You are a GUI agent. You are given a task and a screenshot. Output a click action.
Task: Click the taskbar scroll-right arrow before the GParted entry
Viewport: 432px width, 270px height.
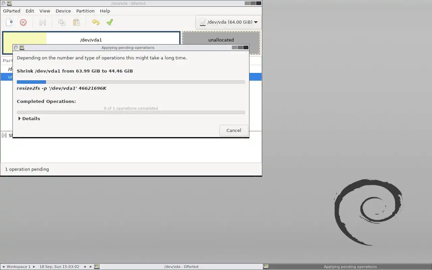coord(90,267)
